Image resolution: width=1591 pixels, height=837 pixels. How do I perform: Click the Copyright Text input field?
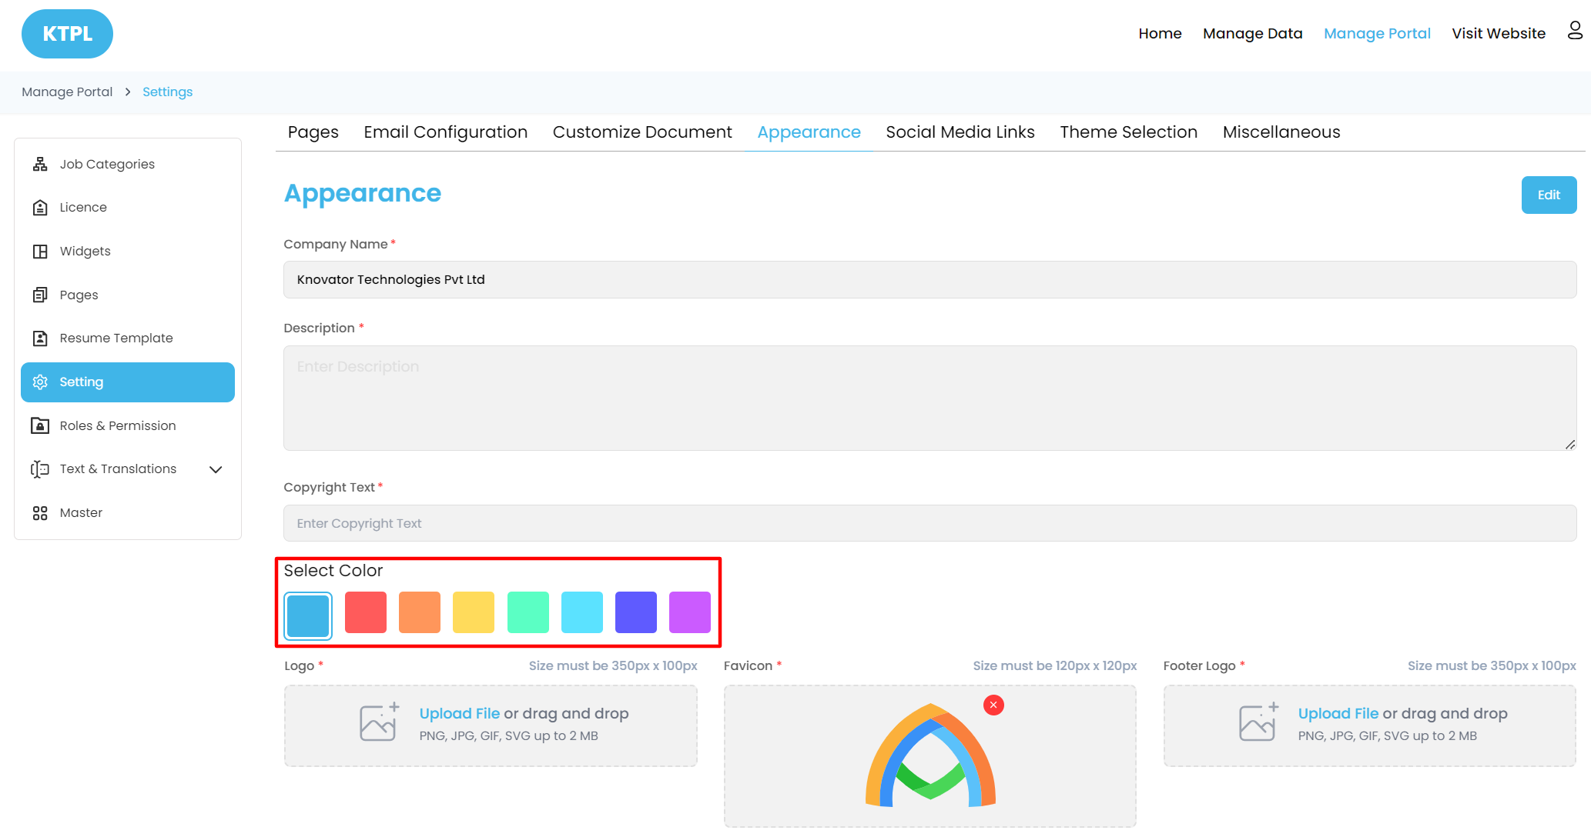point(929,523)
